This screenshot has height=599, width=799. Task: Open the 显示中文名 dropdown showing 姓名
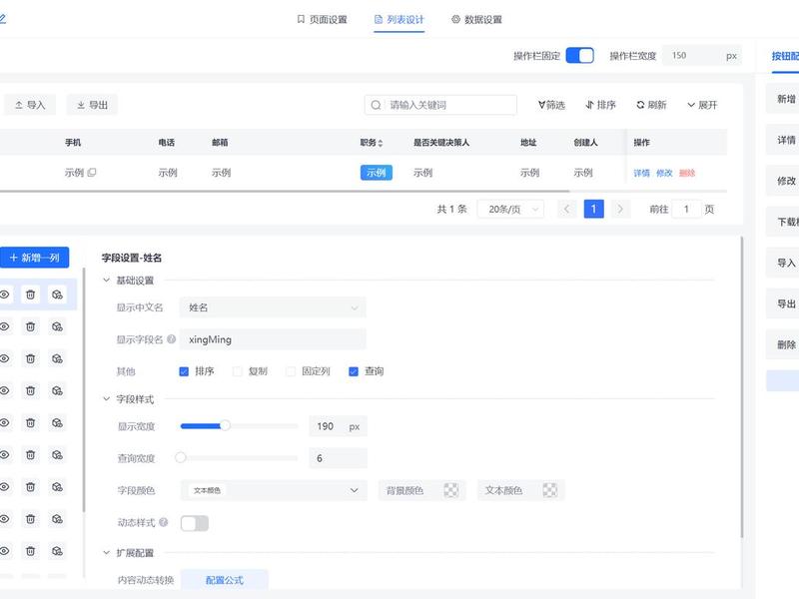point(273,307)
